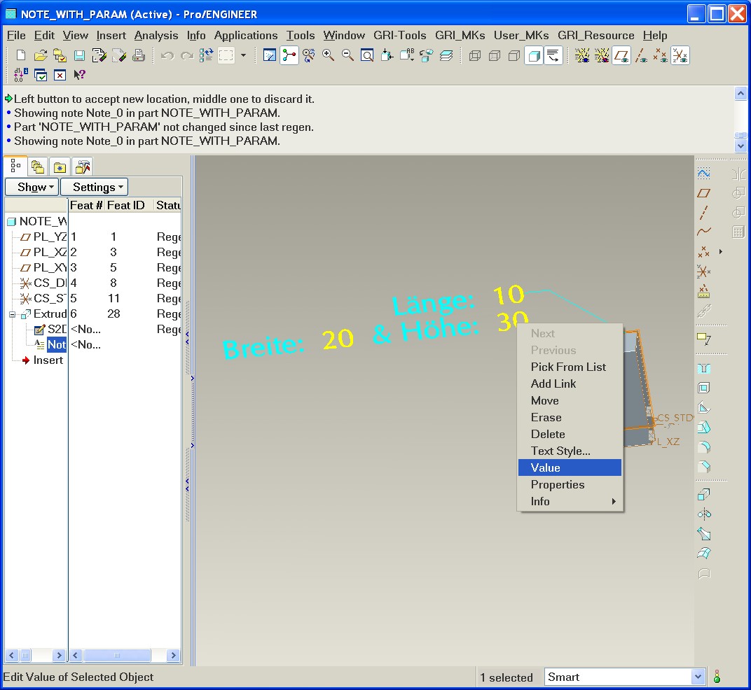Collapse the Extrude feature tree node
Viewport: 751px width, 690px height.
[x=12, y=314]
